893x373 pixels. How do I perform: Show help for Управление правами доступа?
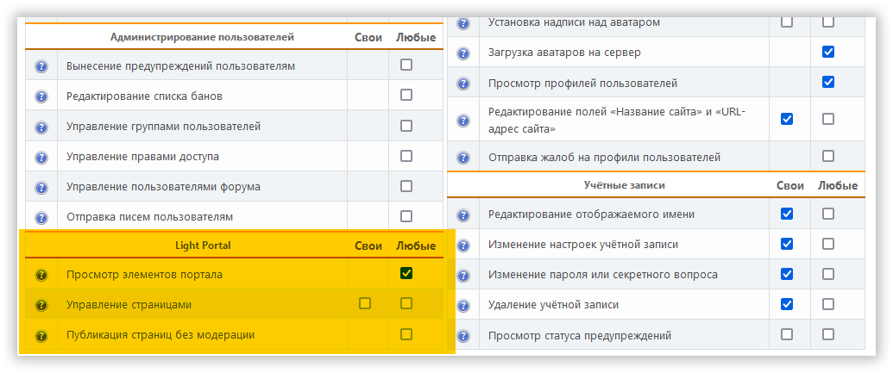tap(41, 157)
